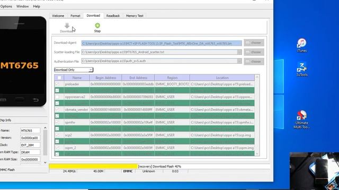This screenshot has width=339, height=190.
Task: Open the Options menu
Action: click(6, 6)
